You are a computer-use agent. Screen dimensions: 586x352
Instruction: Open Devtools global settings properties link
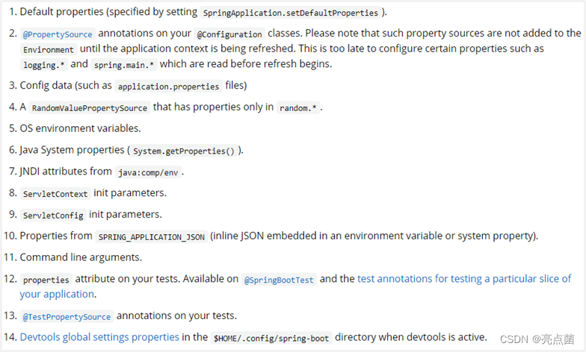pos(99,337)
